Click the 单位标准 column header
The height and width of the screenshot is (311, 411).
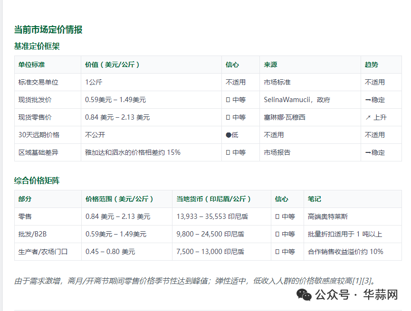32,65
